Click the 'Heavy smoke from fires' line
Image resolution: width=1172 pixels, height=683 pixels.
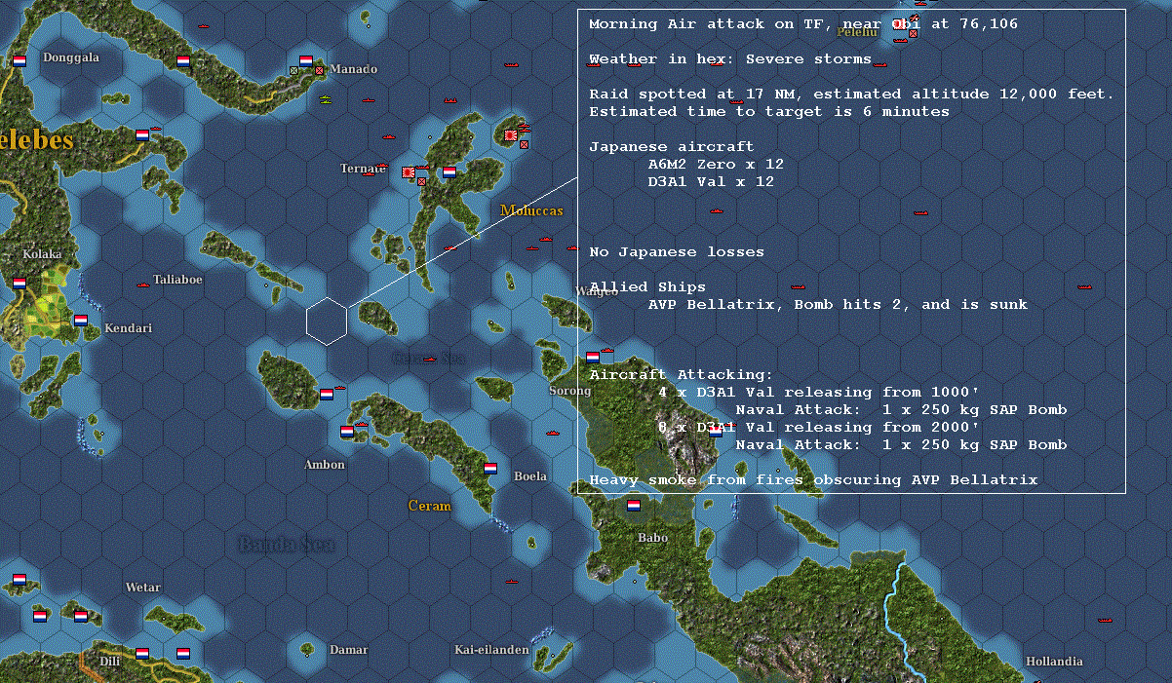[x=813, y=479]
